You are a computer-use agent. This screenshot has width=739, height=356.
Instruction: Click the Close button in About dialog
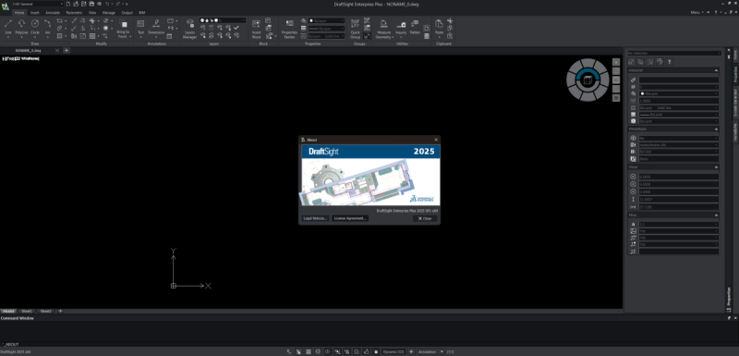coord(425,218)
